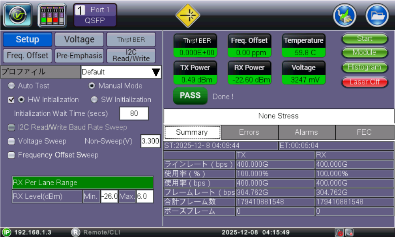
Task: Click the Remote/CLI status icon
Action: tap(75, 232)
